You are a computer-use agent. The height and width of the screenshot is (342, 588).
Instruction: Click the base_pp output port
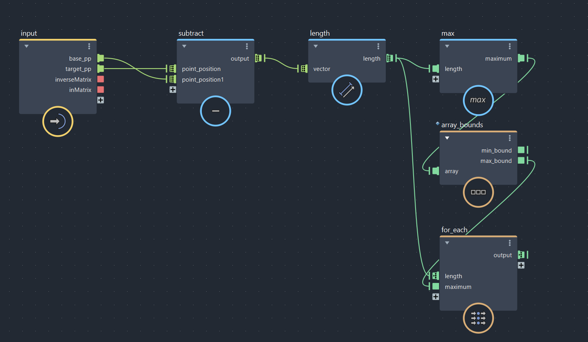click(x=101, y=58)
